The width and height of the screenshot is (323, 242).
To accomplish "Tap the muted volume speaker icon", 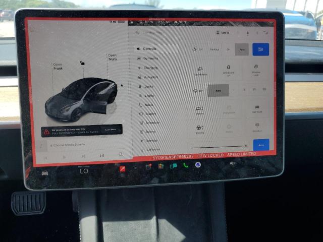I will [x=233, y=163].
